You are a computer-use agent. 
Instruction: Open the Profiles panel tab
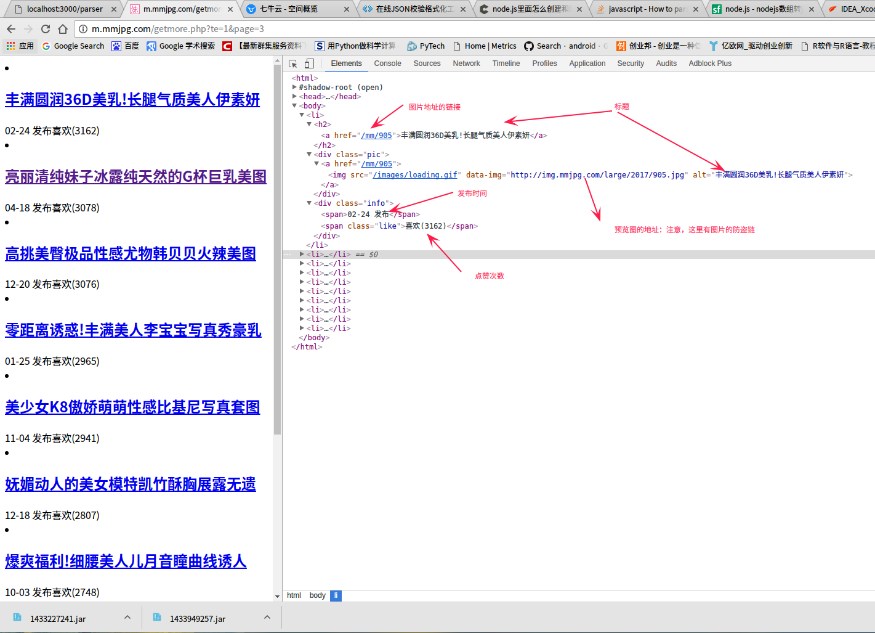point(544,63)
